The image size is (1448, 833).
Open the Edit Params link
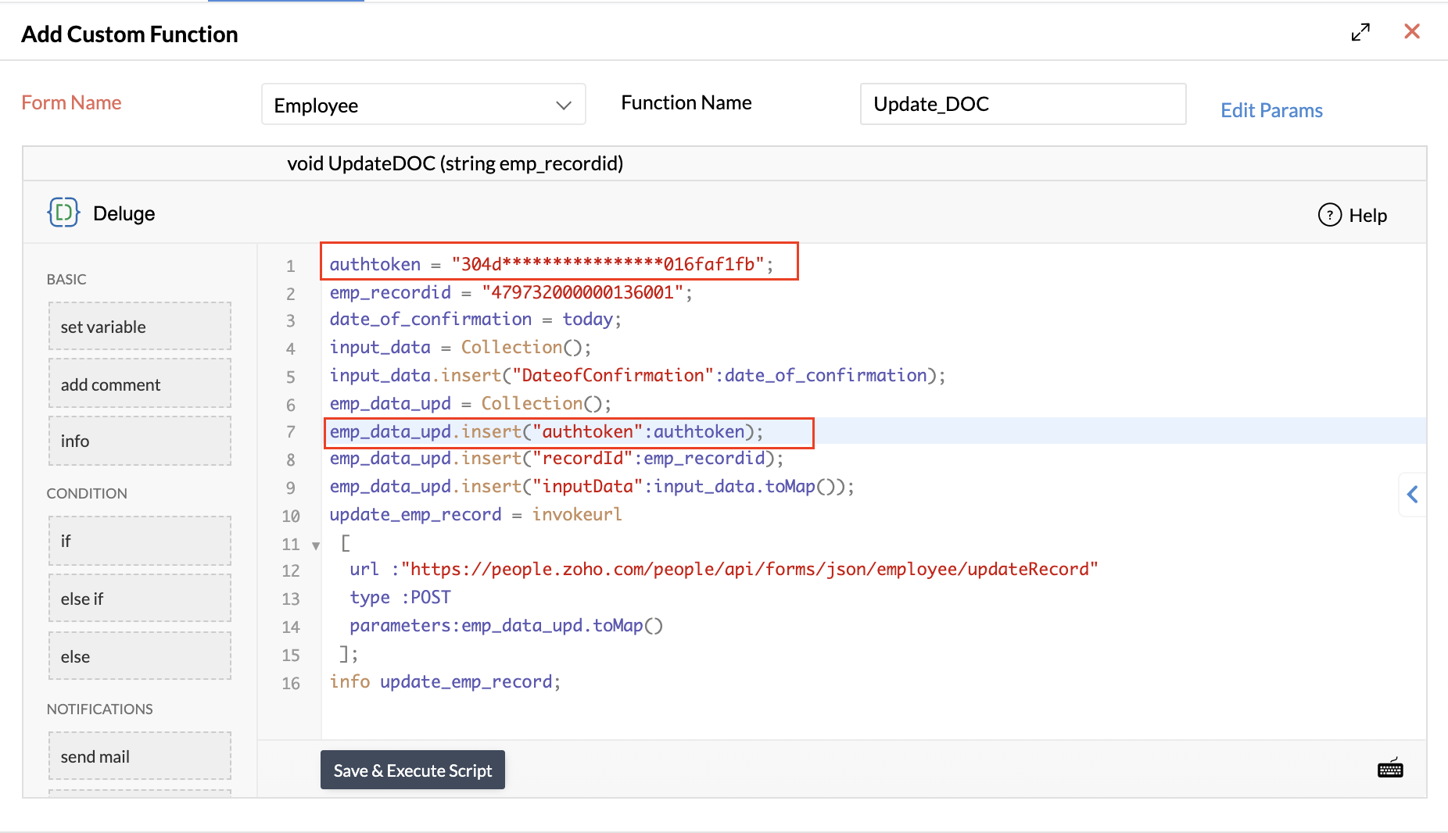(1271, 110)
